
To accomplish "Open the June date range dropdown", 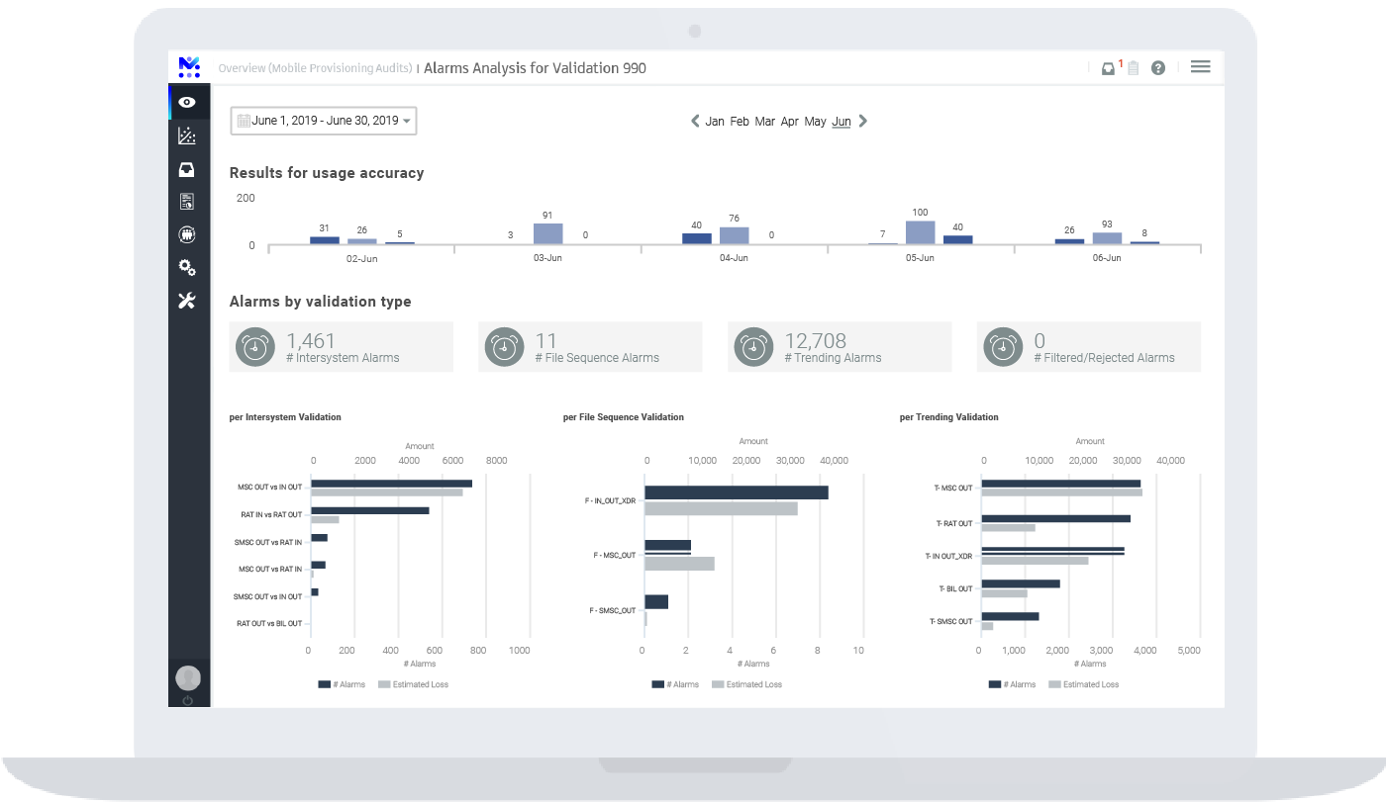I will [x=323, y=120].
